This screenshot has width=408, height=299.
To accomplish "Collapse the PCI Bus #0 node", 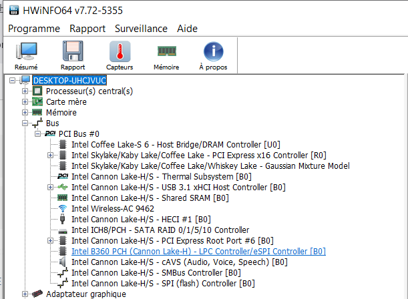I will click(x=38, y=134).
